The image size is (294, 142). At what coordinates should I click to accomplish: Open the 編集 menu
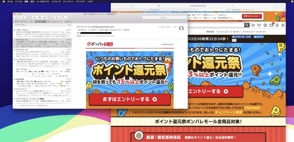coord(26,1)
